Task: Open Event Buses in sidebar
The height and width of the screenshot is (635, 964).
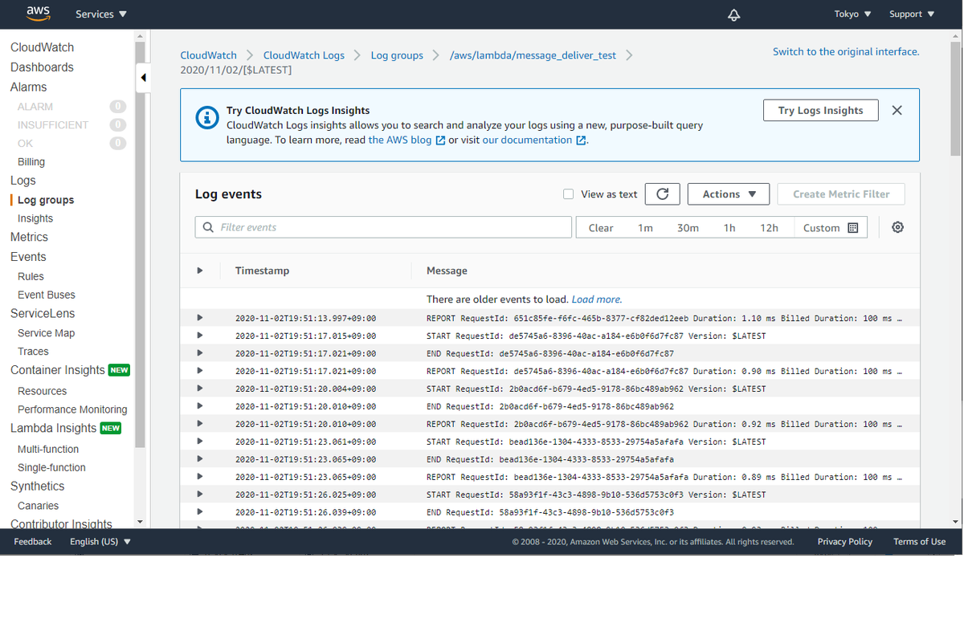Action: tap(47, 295)
